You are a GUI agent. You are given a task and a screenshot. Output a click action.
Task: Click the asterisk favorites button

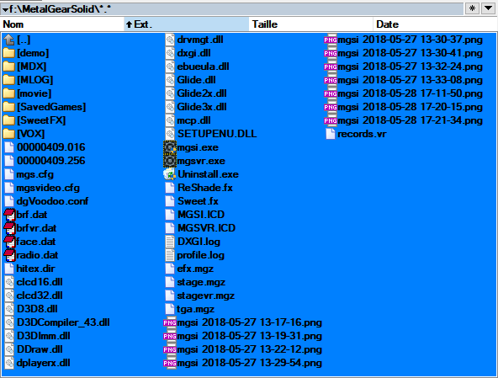[x=472, y=8]
